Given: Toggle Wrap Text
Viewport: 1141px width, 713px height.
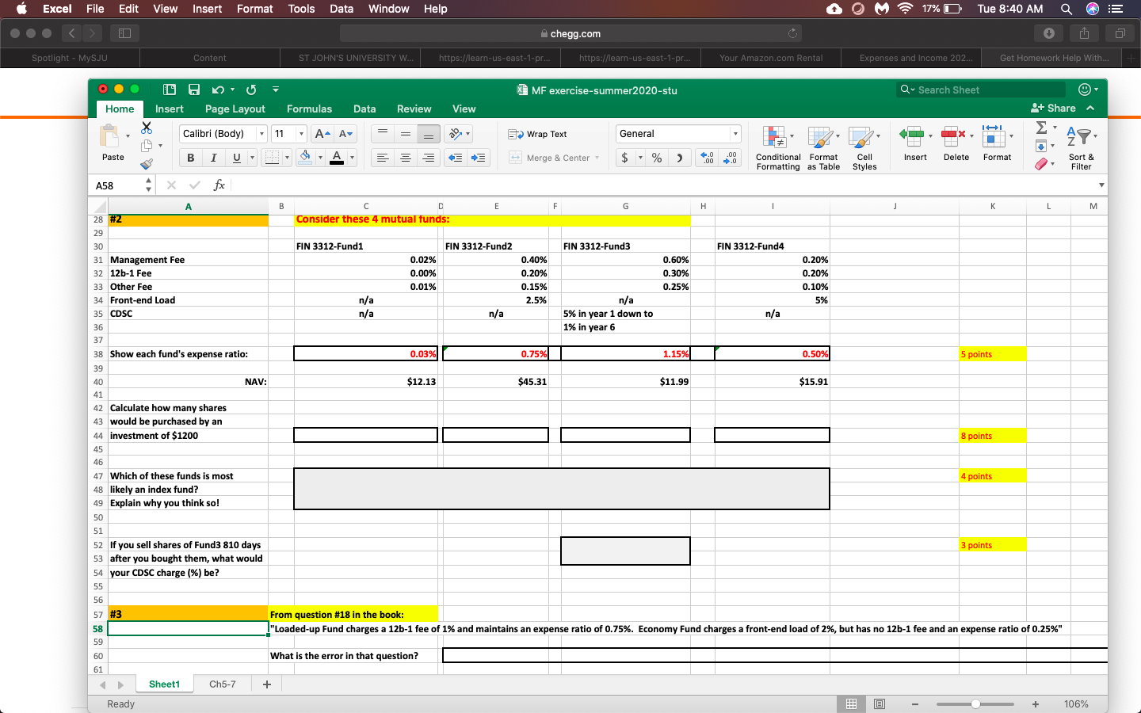Looking at the screenshot, I should pyautogui.click(x=538, y=134).
